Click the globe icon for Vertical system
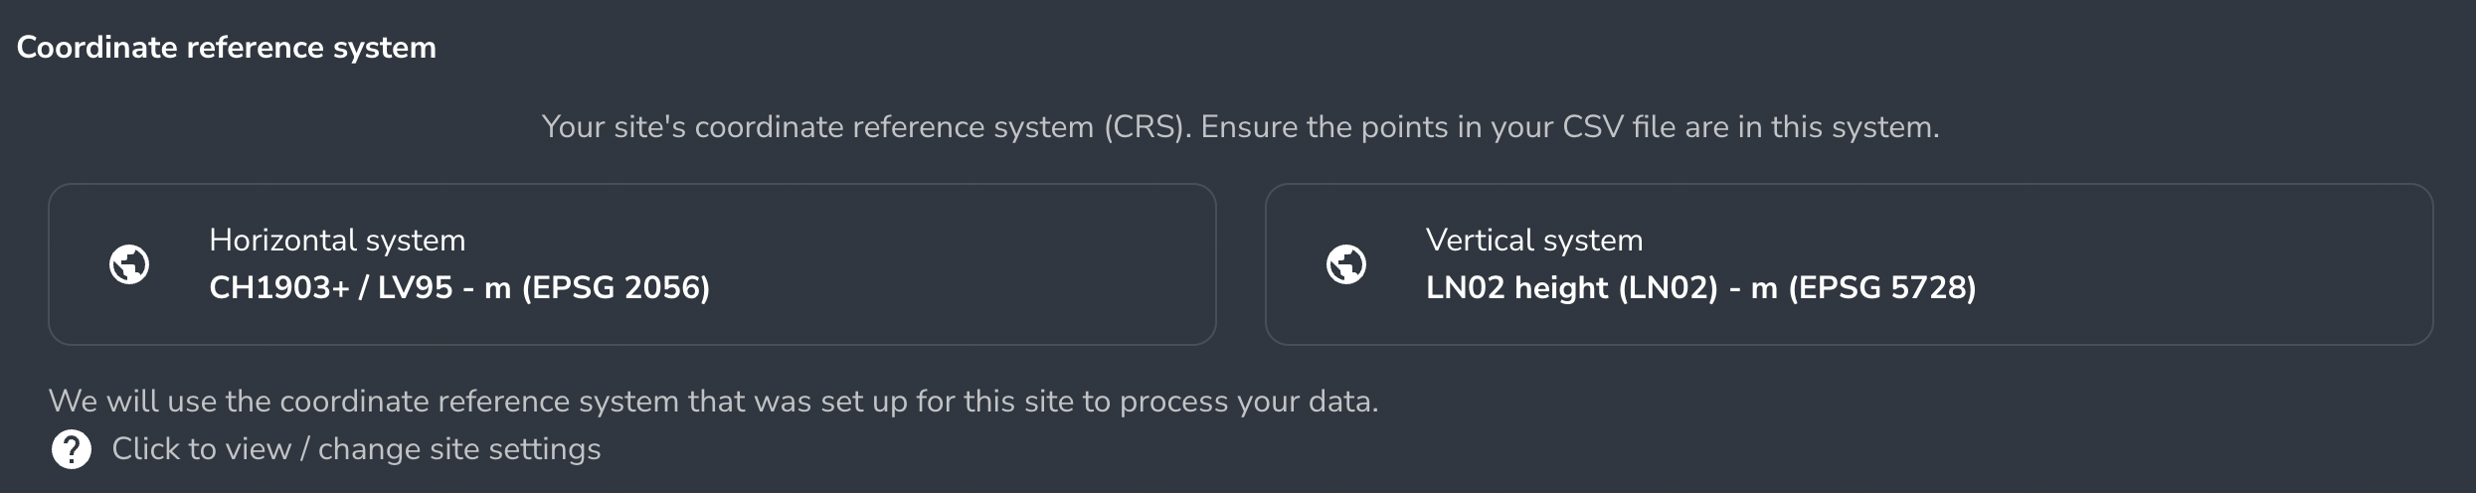 coord(1346,264)
